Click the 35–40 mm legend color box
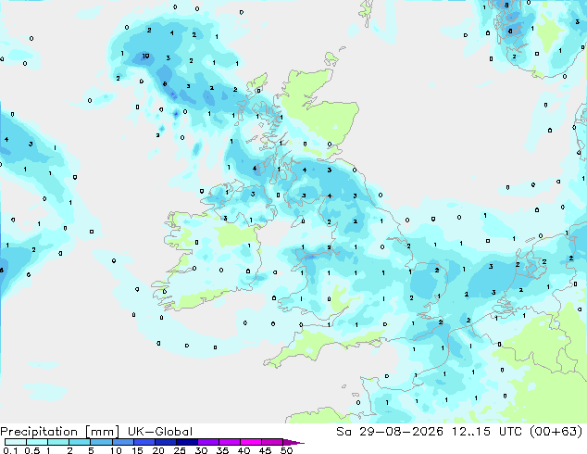The image size is (587, 454). coord(229,442)
